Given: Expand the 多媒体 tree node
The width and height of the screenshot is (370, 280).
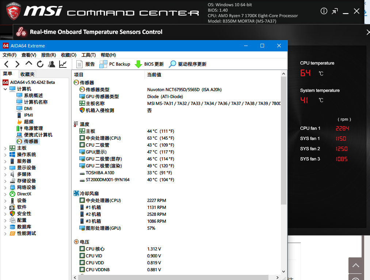Looking at the screenshot, I should coord(5,175).
